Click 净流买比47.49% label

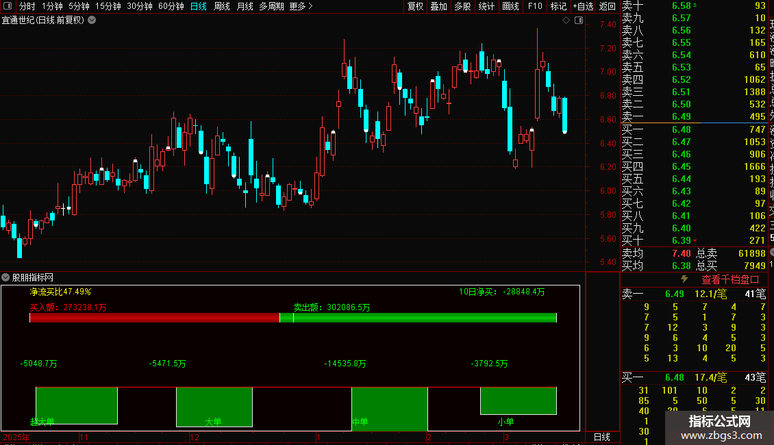tap(60, 292)
